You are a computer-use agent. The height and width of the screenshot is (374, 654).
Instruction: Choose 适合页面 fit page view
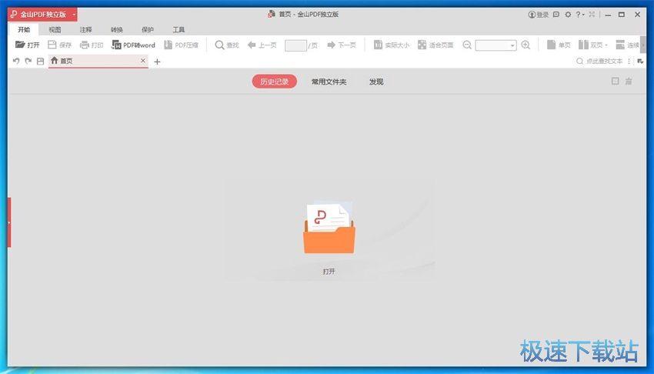pyautogui.click(x=435, y=45)
